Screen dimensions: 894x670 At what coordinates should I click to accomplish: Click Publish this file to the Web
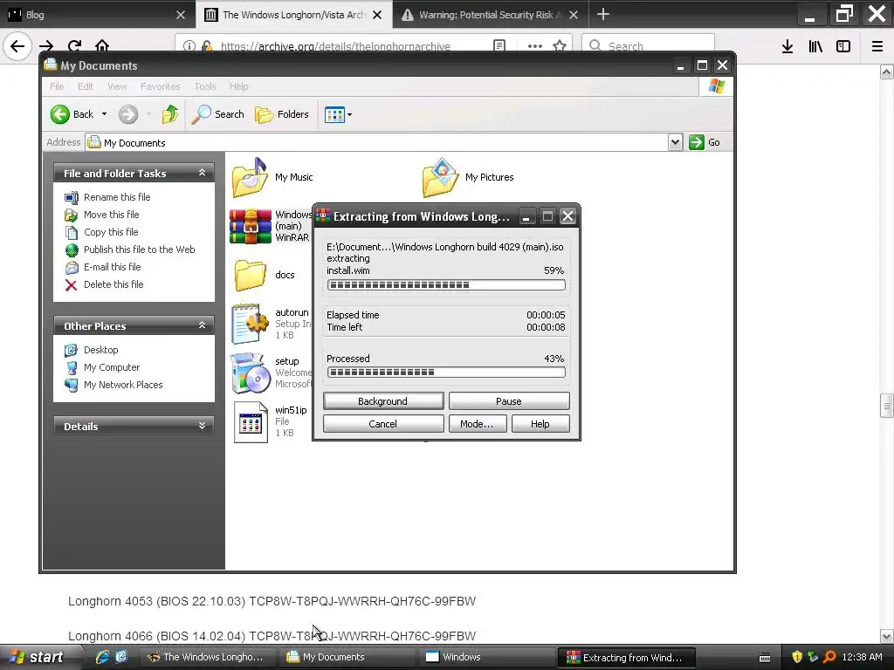[x=139, y=250]
